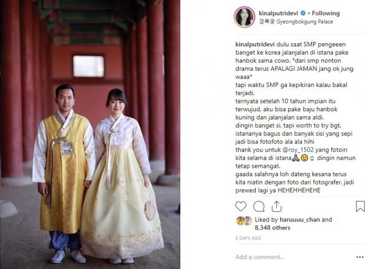Screen dimensions: 366x269
Task: Open kinalputridevi's profile picture avatar
Action: tap(244, 17)
